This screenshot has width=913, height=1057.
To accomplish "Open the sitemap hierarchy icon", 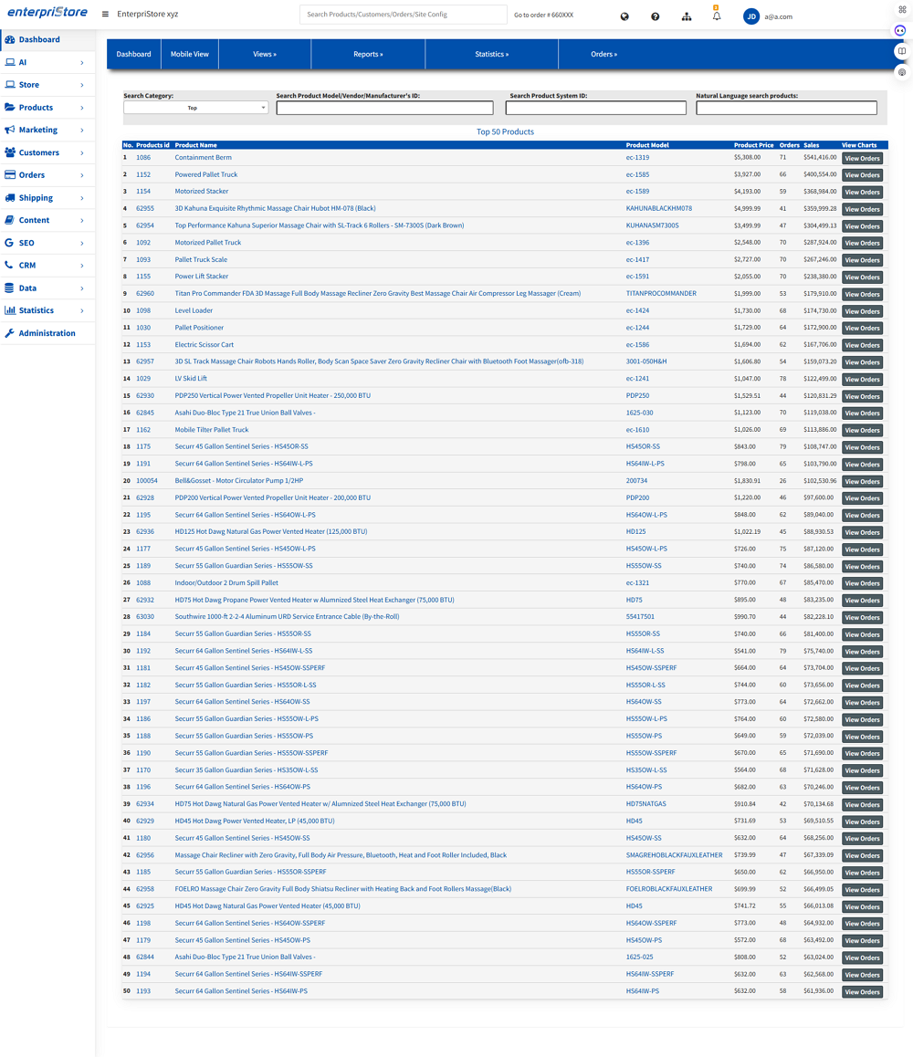I will (687, 16).
